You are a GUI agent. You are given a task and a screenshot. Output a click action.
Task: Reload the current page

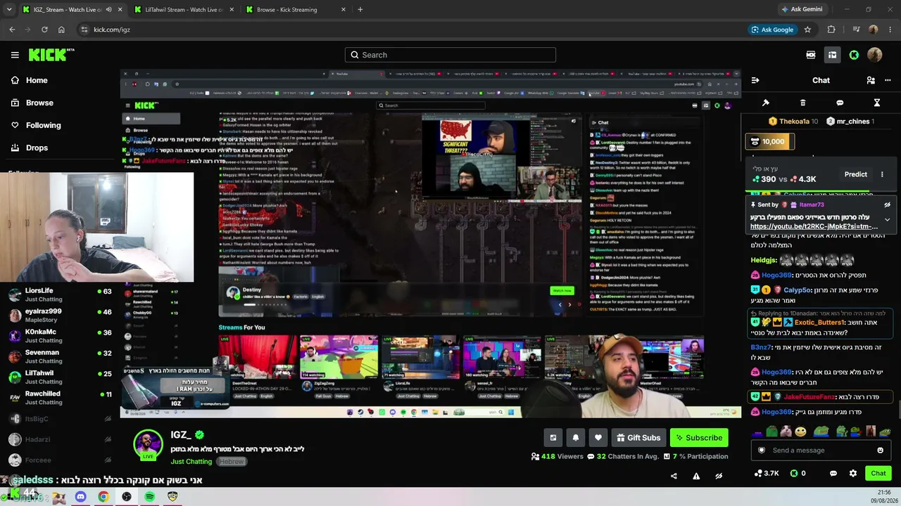click(44, 30)
